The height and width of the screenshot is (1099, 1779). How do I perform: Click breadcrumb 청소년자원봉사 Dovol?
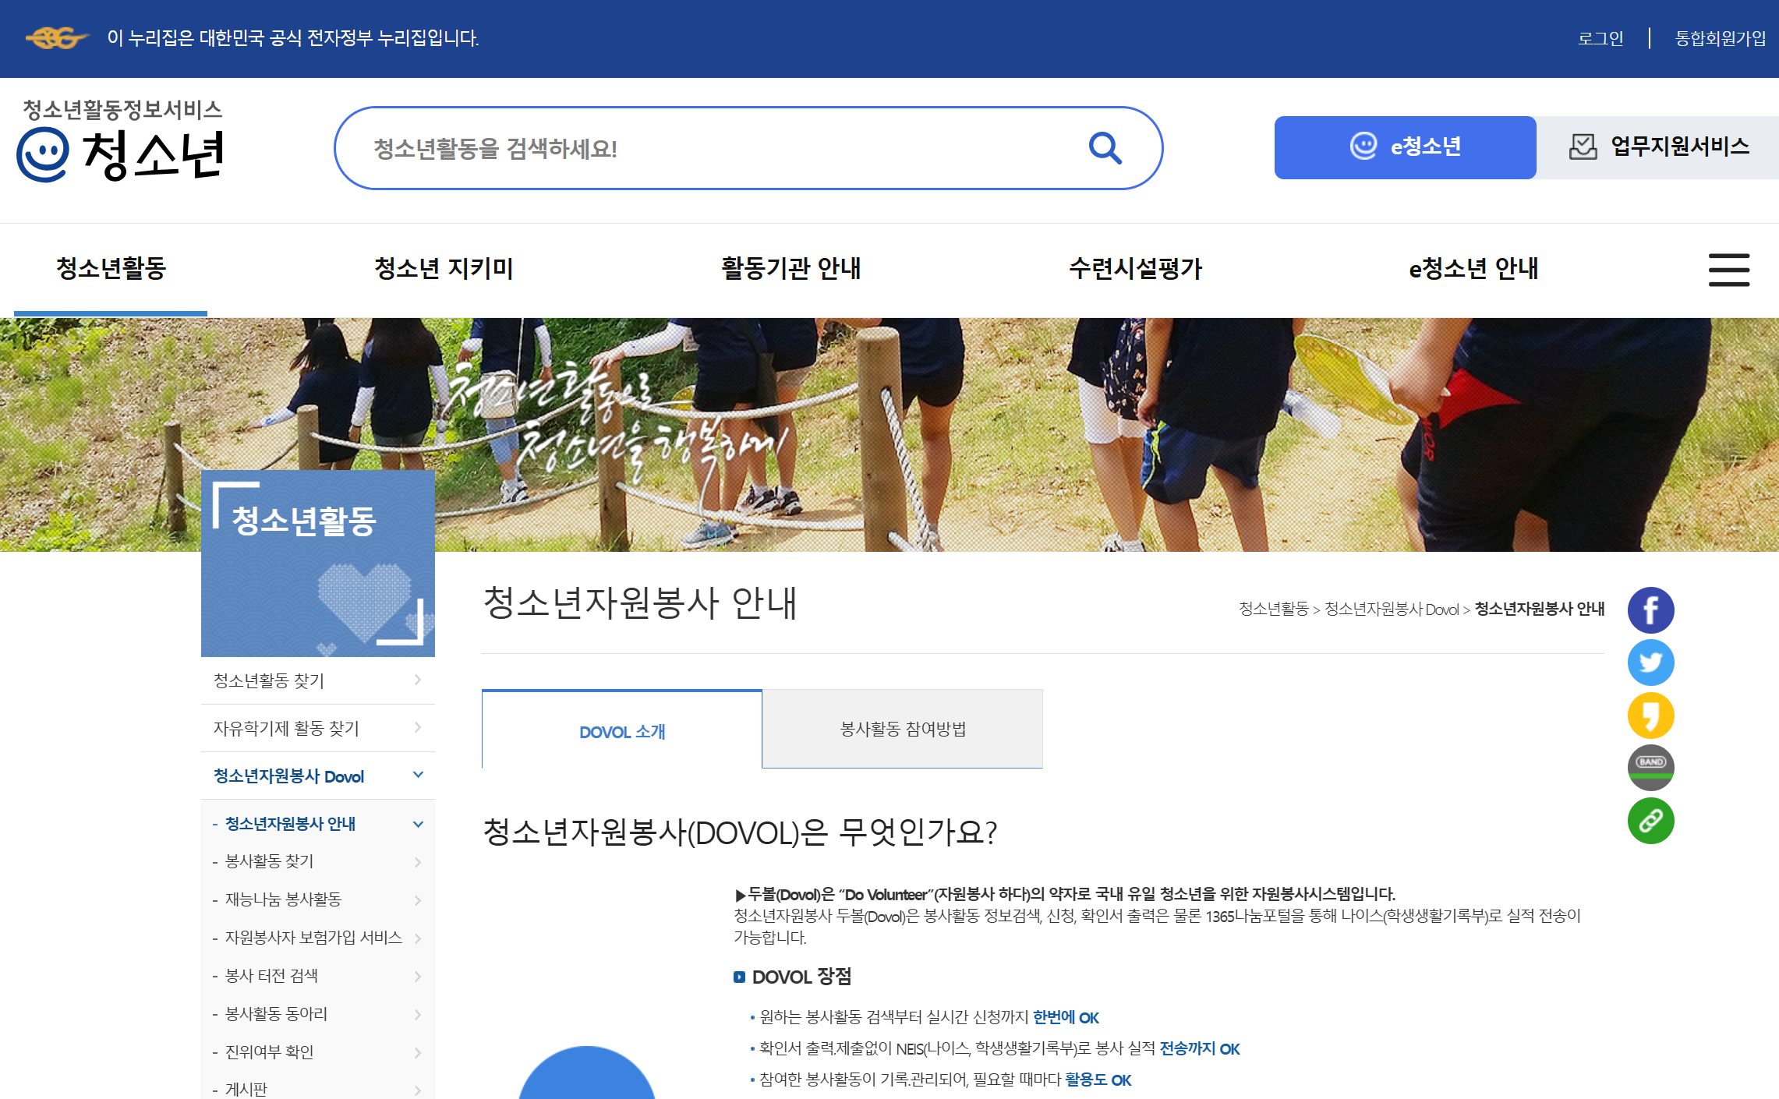(x=1392, y=609)
